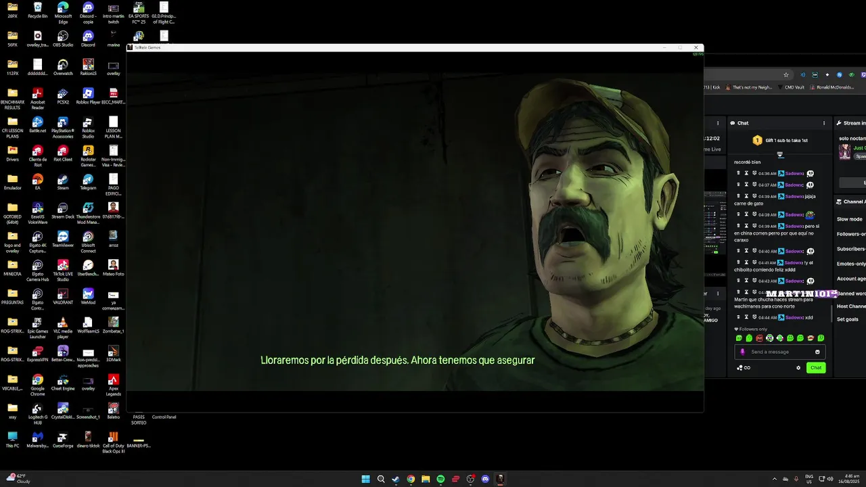Select the Cheat Engine desktop icon
This screenshot has width=866, height=487.
pyautogui.click(x=62, y=382)
